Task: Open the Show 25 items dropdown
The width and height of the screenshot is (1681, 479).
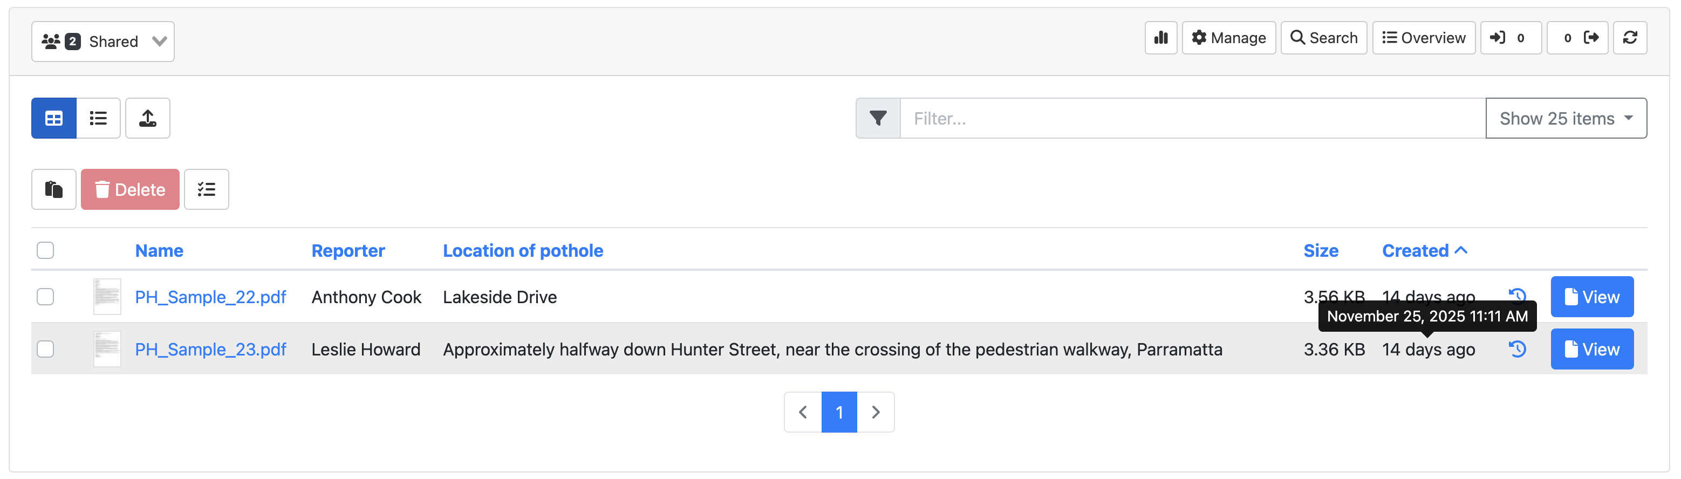Action: pos(1566,118)
